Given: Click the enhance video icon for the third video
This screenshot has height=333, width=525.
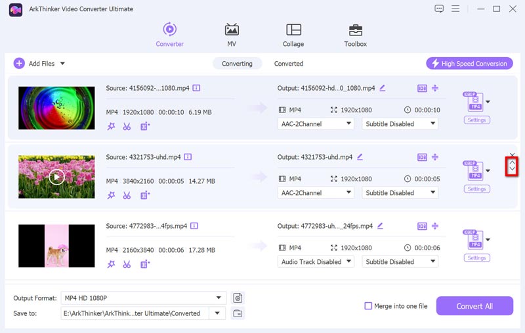Looking at the screenshot, I should coord(145,264).
